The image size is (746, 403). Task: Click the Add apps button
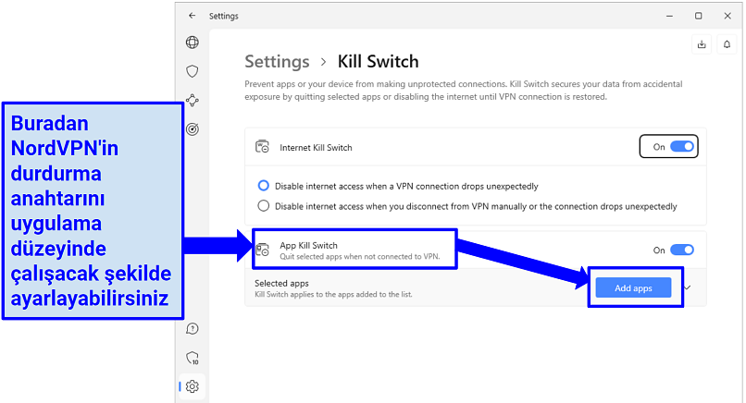point(634,288)
